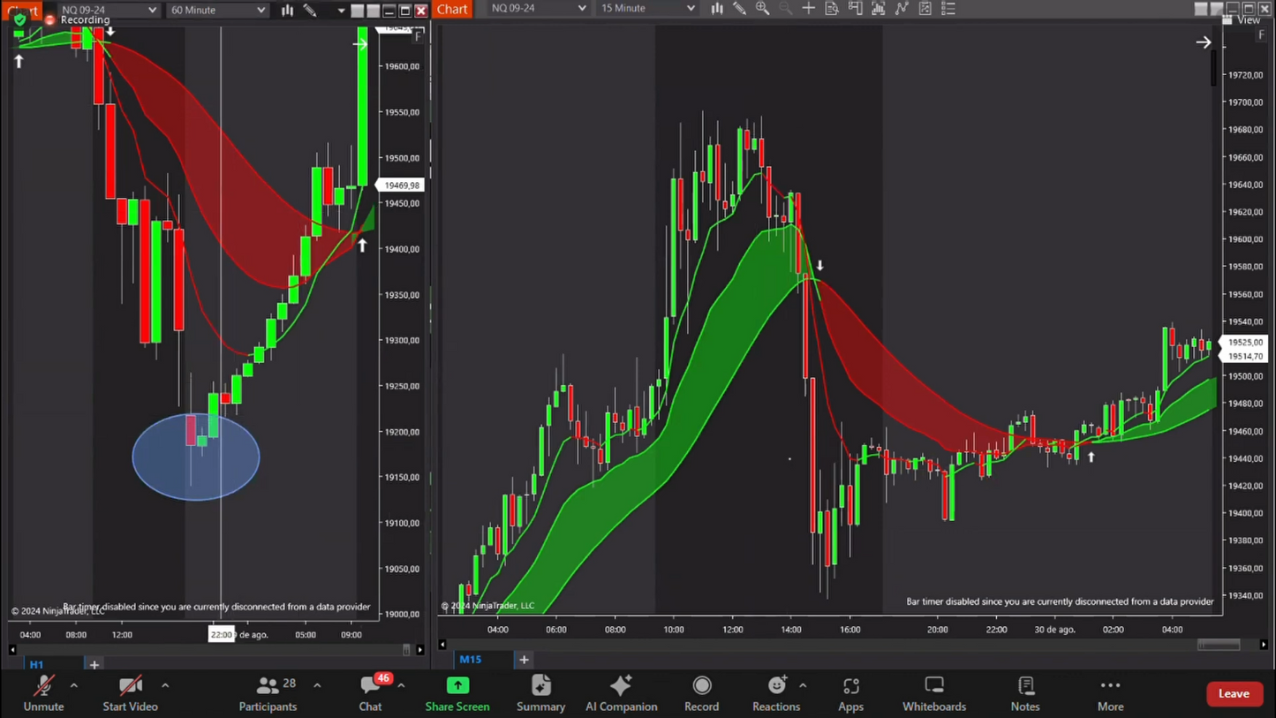
Task: Click the Share Screen button
Action: [x=457, y=693]
